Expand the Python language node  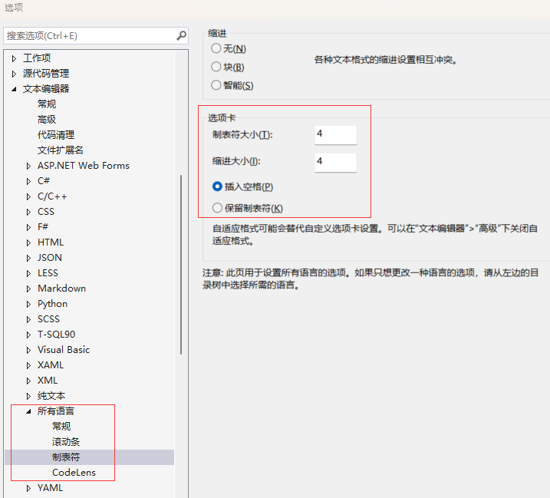pos(28,304)
